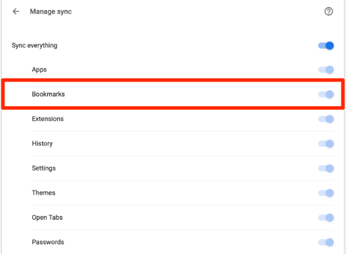The image size is (347, 254).
Task: Select the History row label
Action: [42, 143]
